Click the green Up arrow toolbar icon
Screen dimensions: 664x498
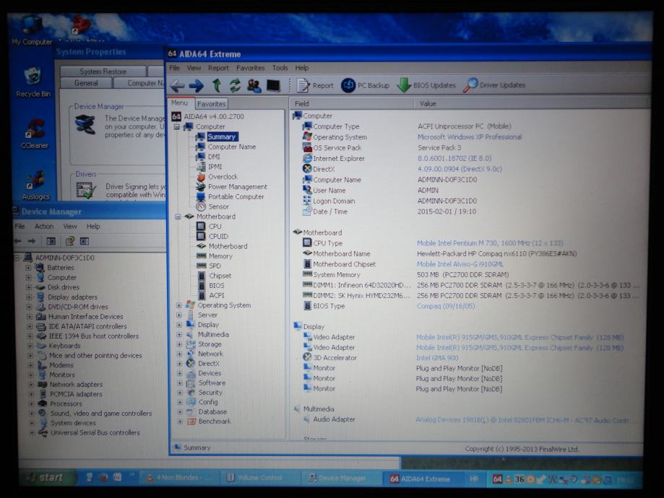click(216, 85)
